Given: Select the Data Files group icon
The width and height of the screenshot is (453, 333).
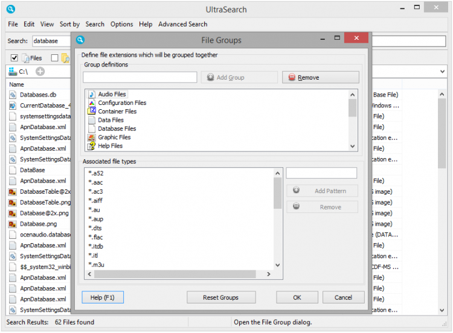Looking at the screenshot, I should pyautogui.click(x=92, y=120).
